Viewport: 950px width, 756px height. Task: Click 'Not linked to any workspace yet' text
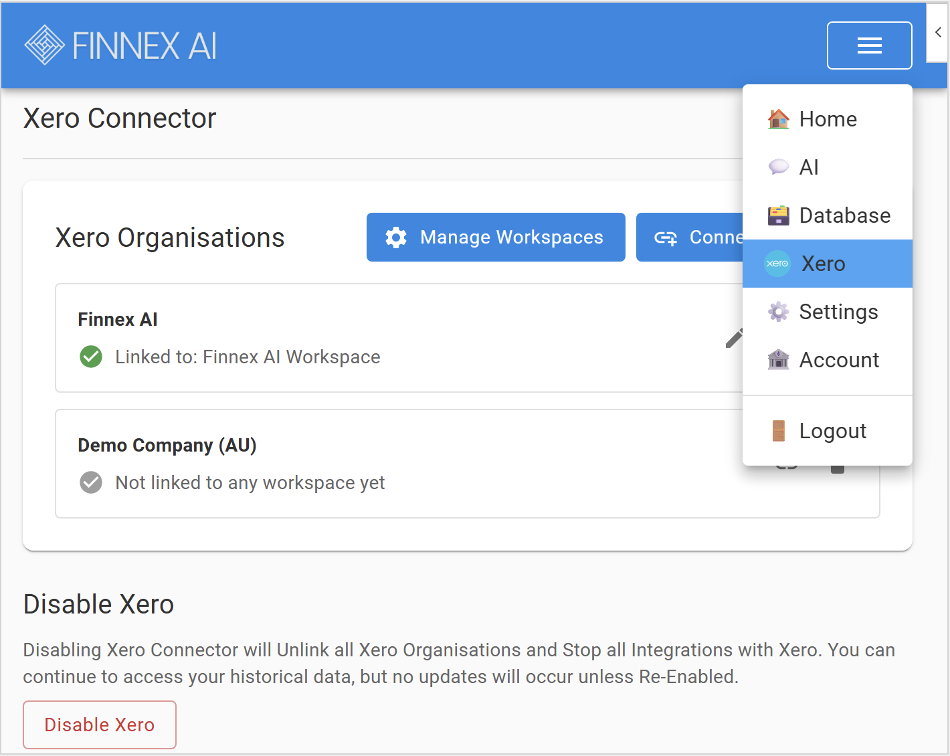pos(250,483)
